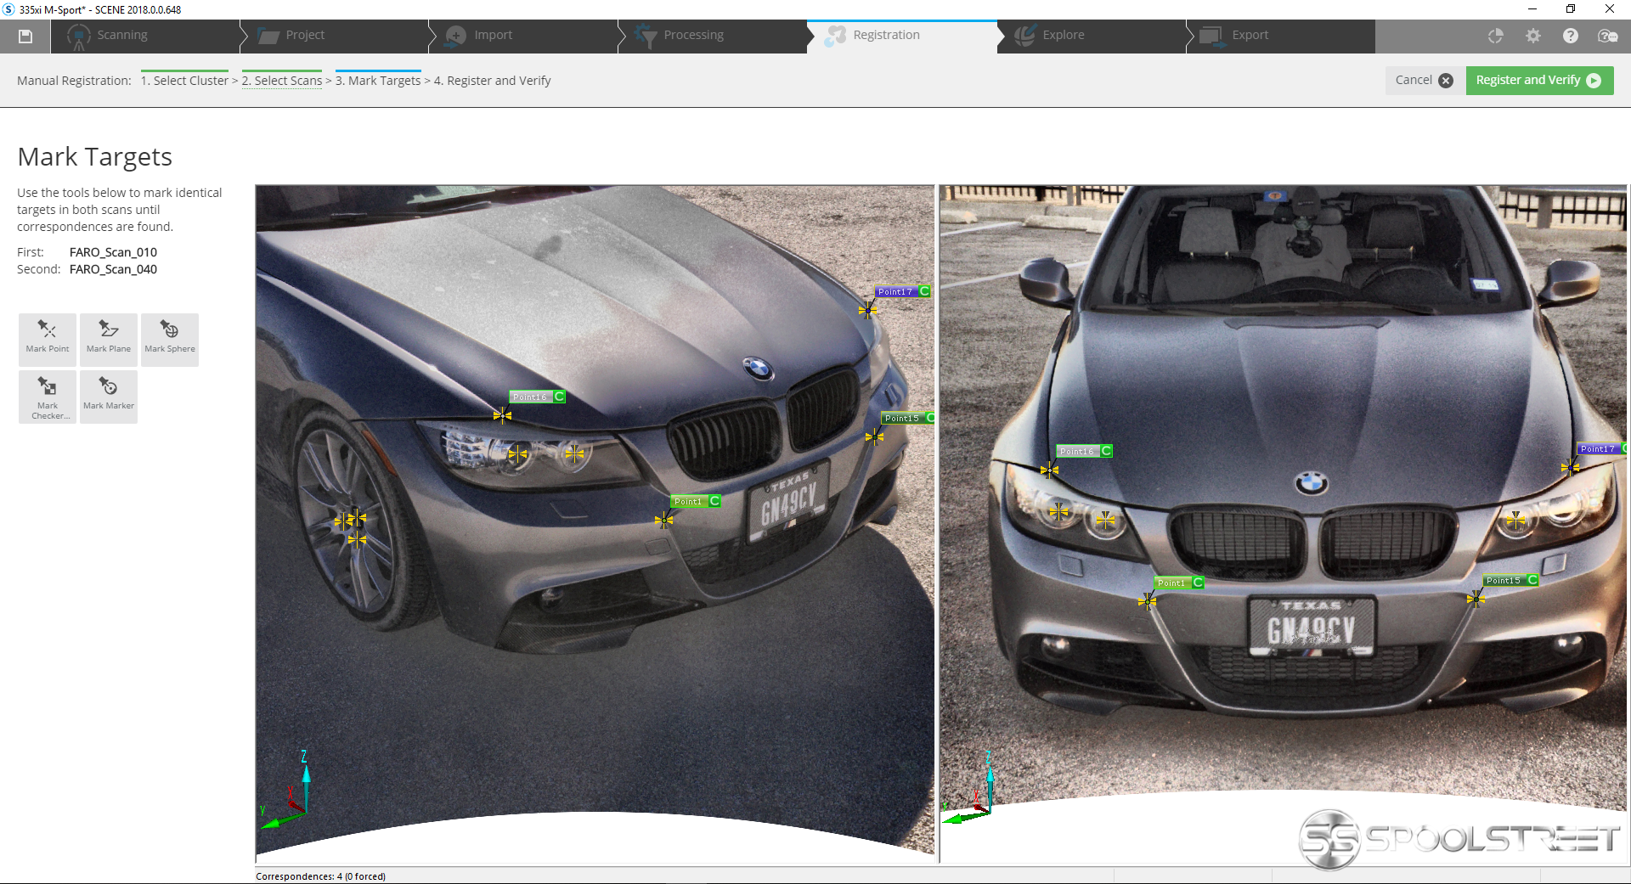Select the Mark Marker tool

tap(109, 397)
